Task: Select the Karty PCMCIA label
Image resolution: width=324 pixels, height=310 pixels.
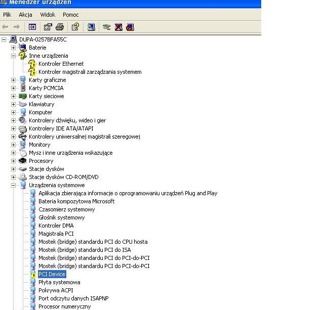Action: [x=46, y=88]
